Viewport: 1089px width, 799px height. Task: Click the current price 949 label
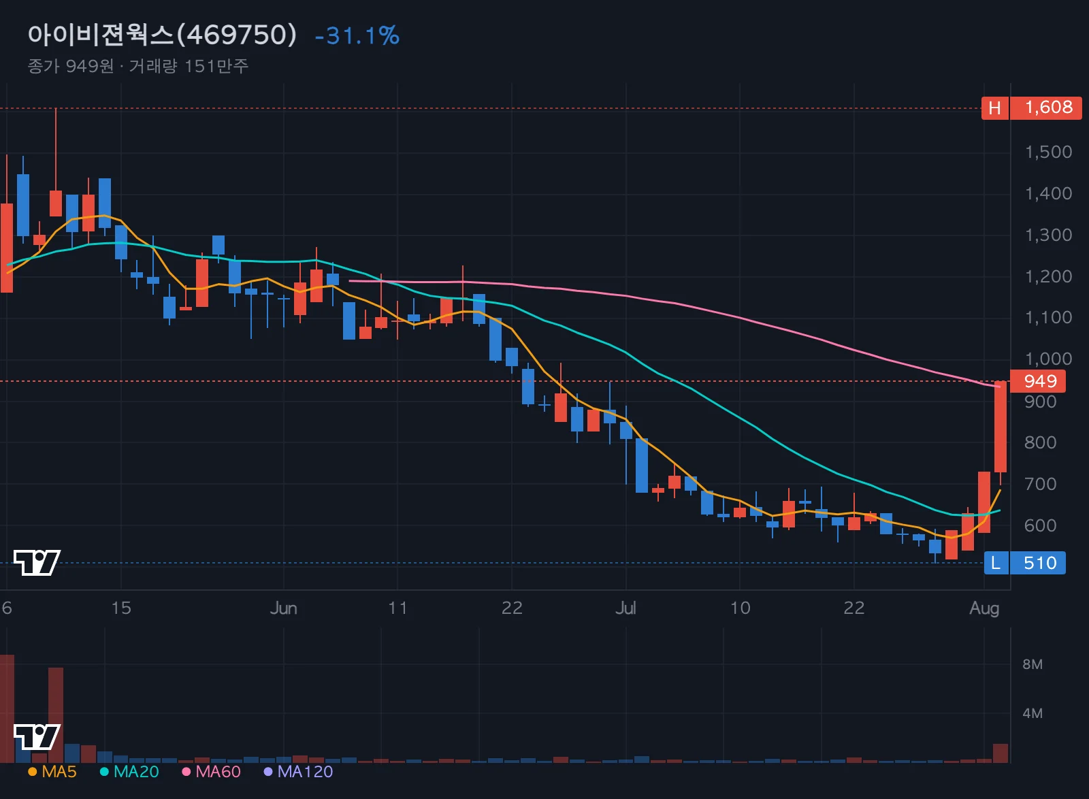coord(1039,381)
